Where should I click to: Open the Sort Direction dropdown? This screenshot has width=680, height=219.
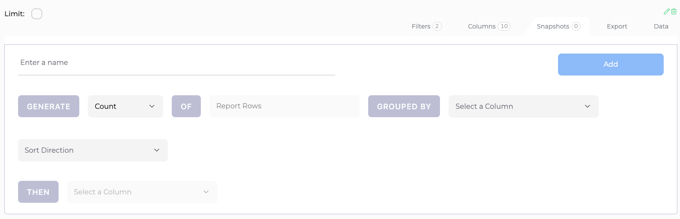click(93, 150)
